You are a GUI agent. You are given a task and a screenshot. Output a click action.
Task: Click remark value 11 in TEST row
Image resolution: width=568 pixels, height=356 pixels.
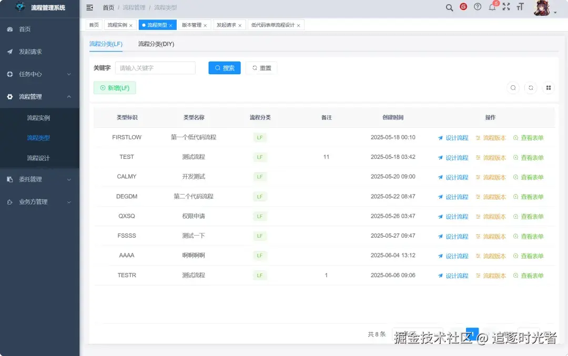click(326, 157)
